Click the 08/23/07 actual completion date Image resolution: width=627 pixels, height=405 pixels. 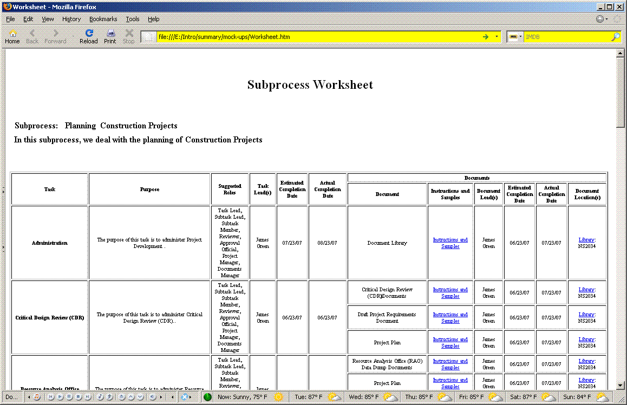pyautogui.click(x=327, y=243)
